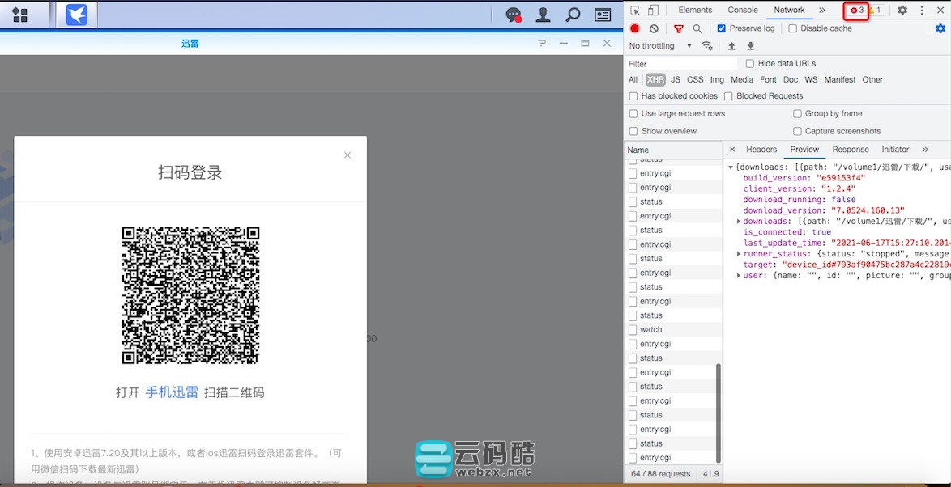Image resolution: width=951 pixels, height=487 pixels.
Task: Click the 手机迅雷 link
Action: click(x=172, y=392)
